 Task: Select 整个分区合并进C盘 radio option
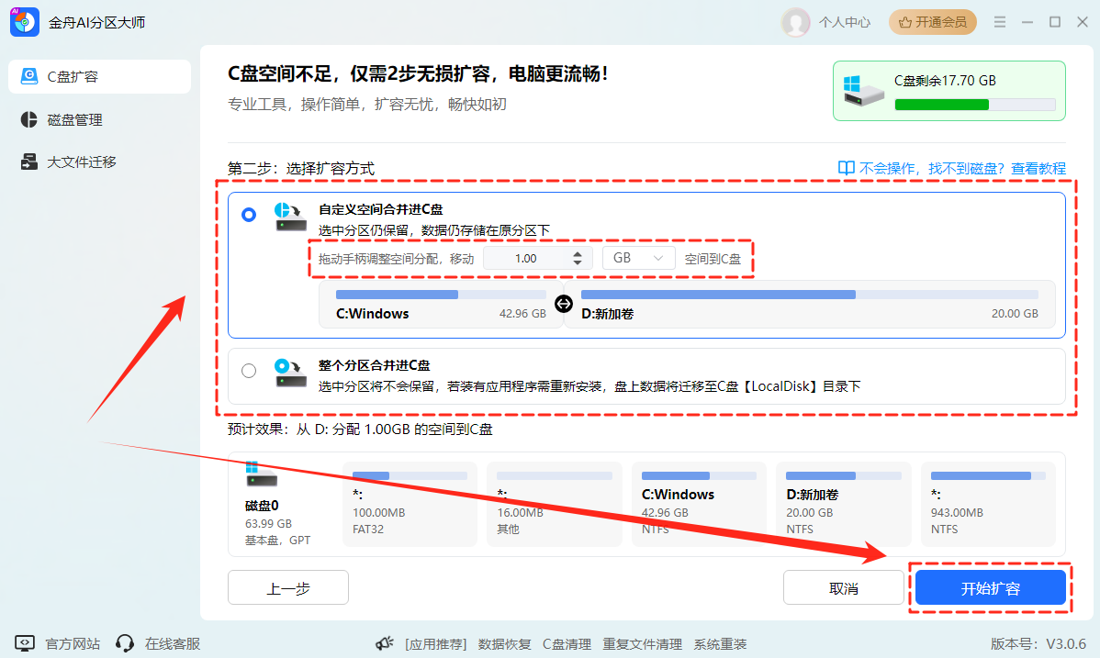(x=249, y=371)
